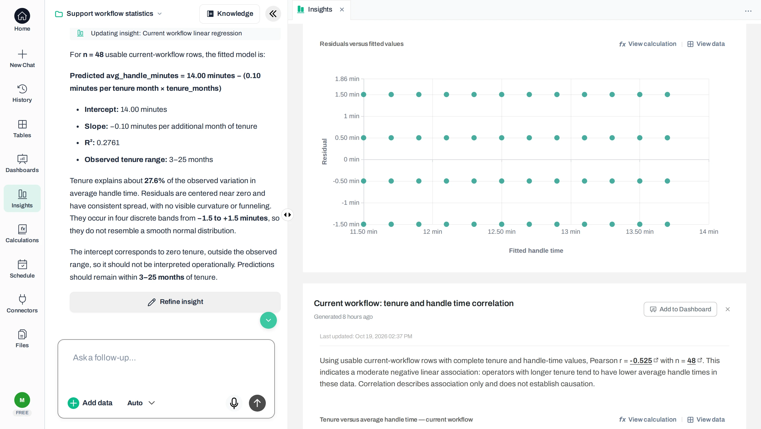View calculation for Tenure versus average handle time
The image size is (761, 429).
pyautogui.click(x=648, y=420)
